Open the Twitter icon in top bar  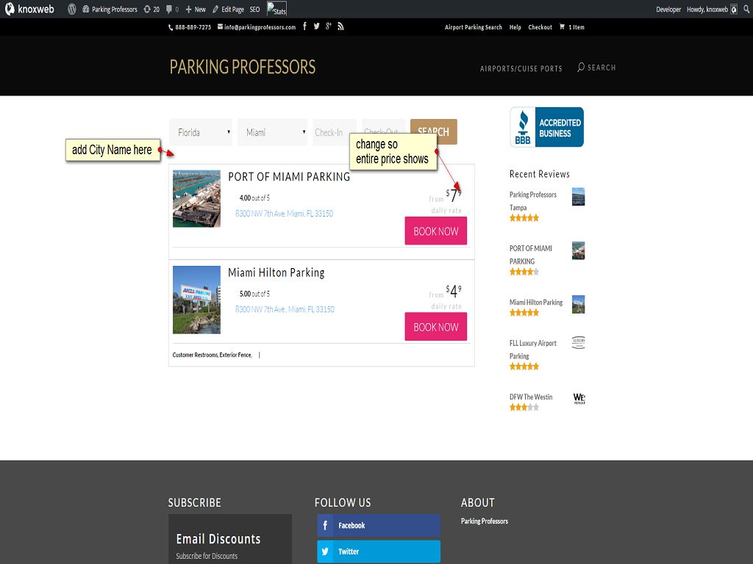[316, 26]
